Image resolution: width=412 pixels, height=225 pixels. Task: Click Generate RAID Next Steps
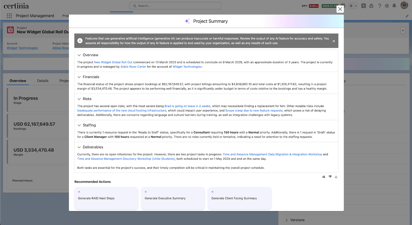point(106,198)
